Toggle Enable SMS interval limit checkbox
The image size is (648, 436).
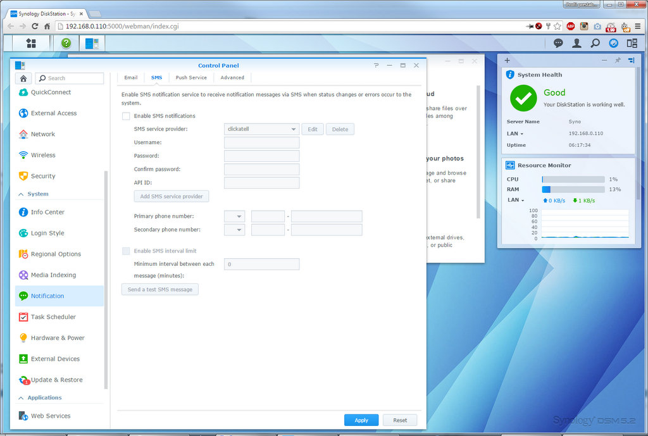(126, 251)
